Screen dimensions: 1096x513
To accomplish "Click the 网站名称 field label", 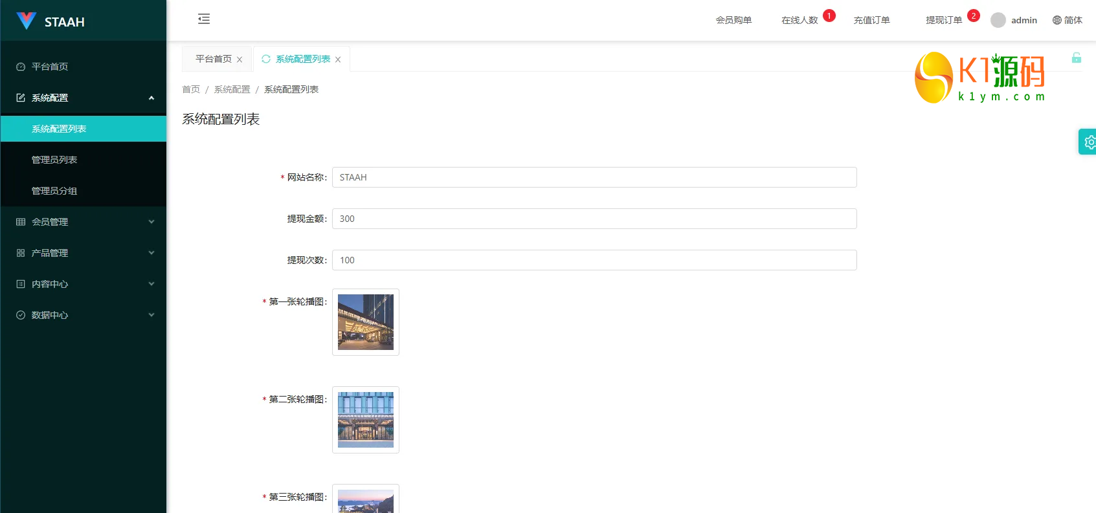I will (x=307, y=177).
